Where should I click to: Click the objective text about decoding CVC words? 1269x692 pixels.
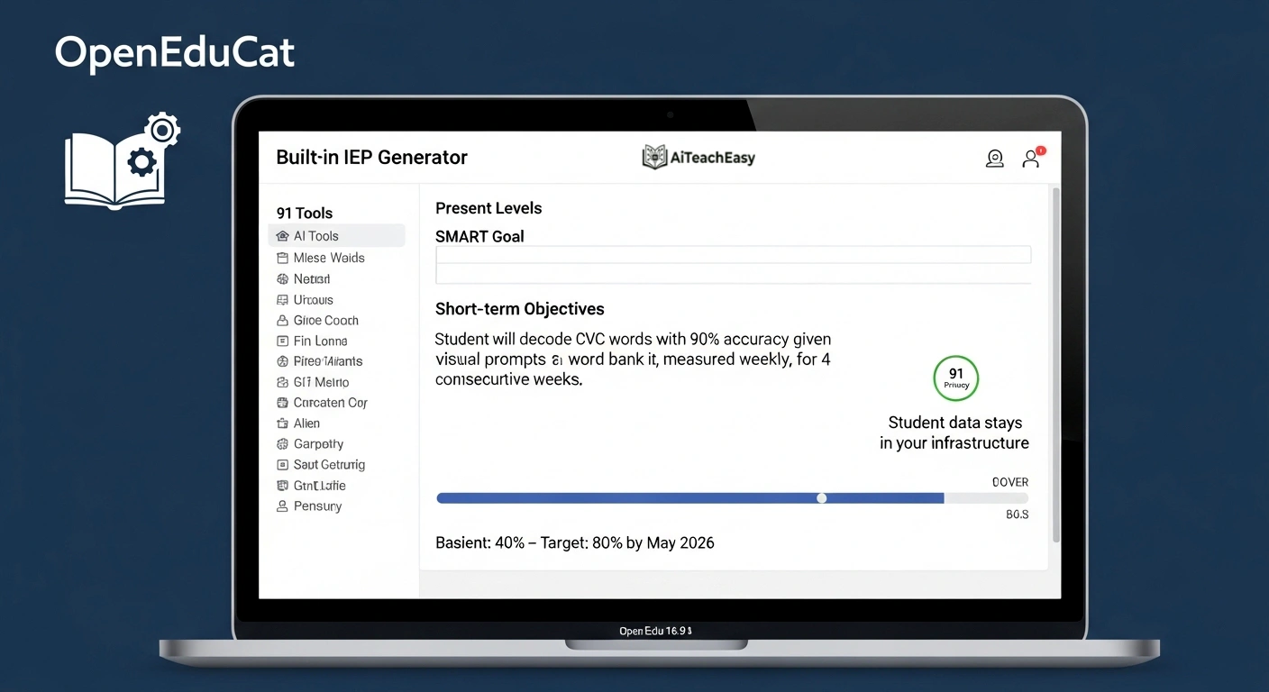(633, 360)
